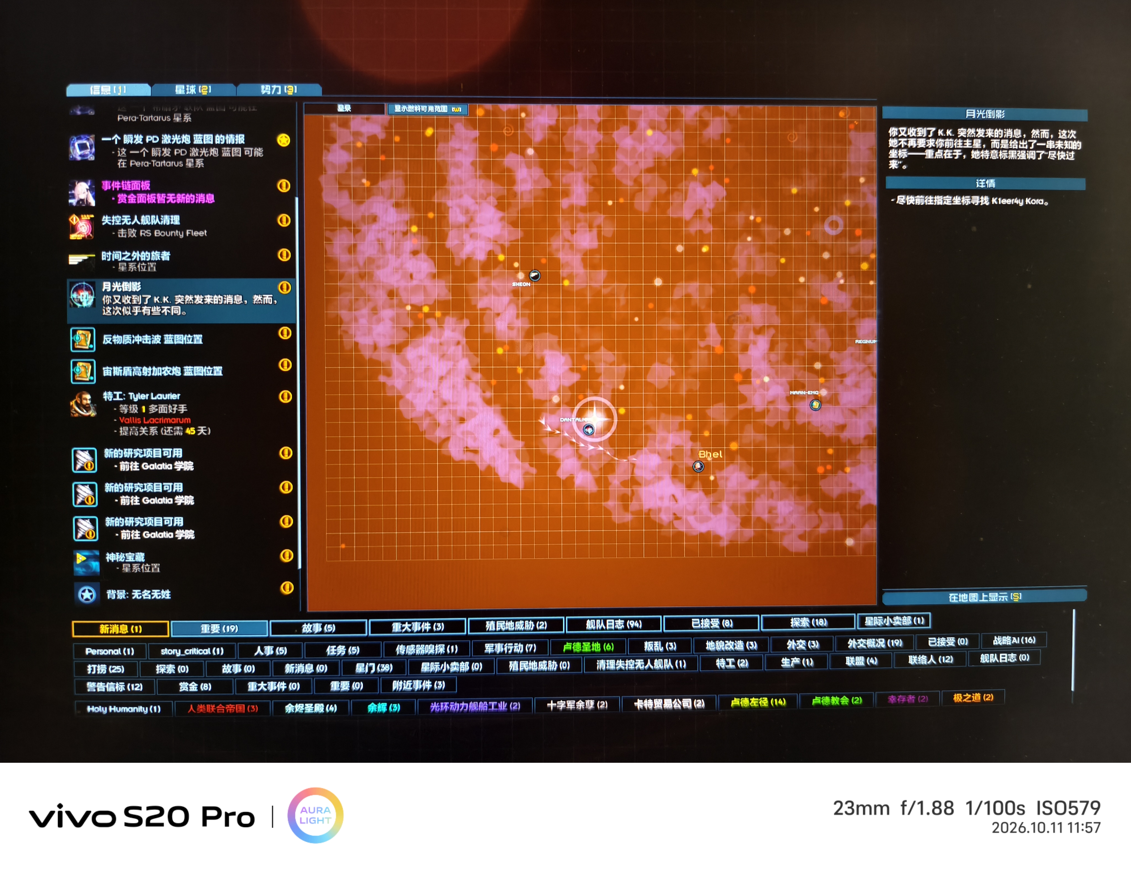
Task: Click the 神秘宝藏 entry icon
Action: pos(86,562)
